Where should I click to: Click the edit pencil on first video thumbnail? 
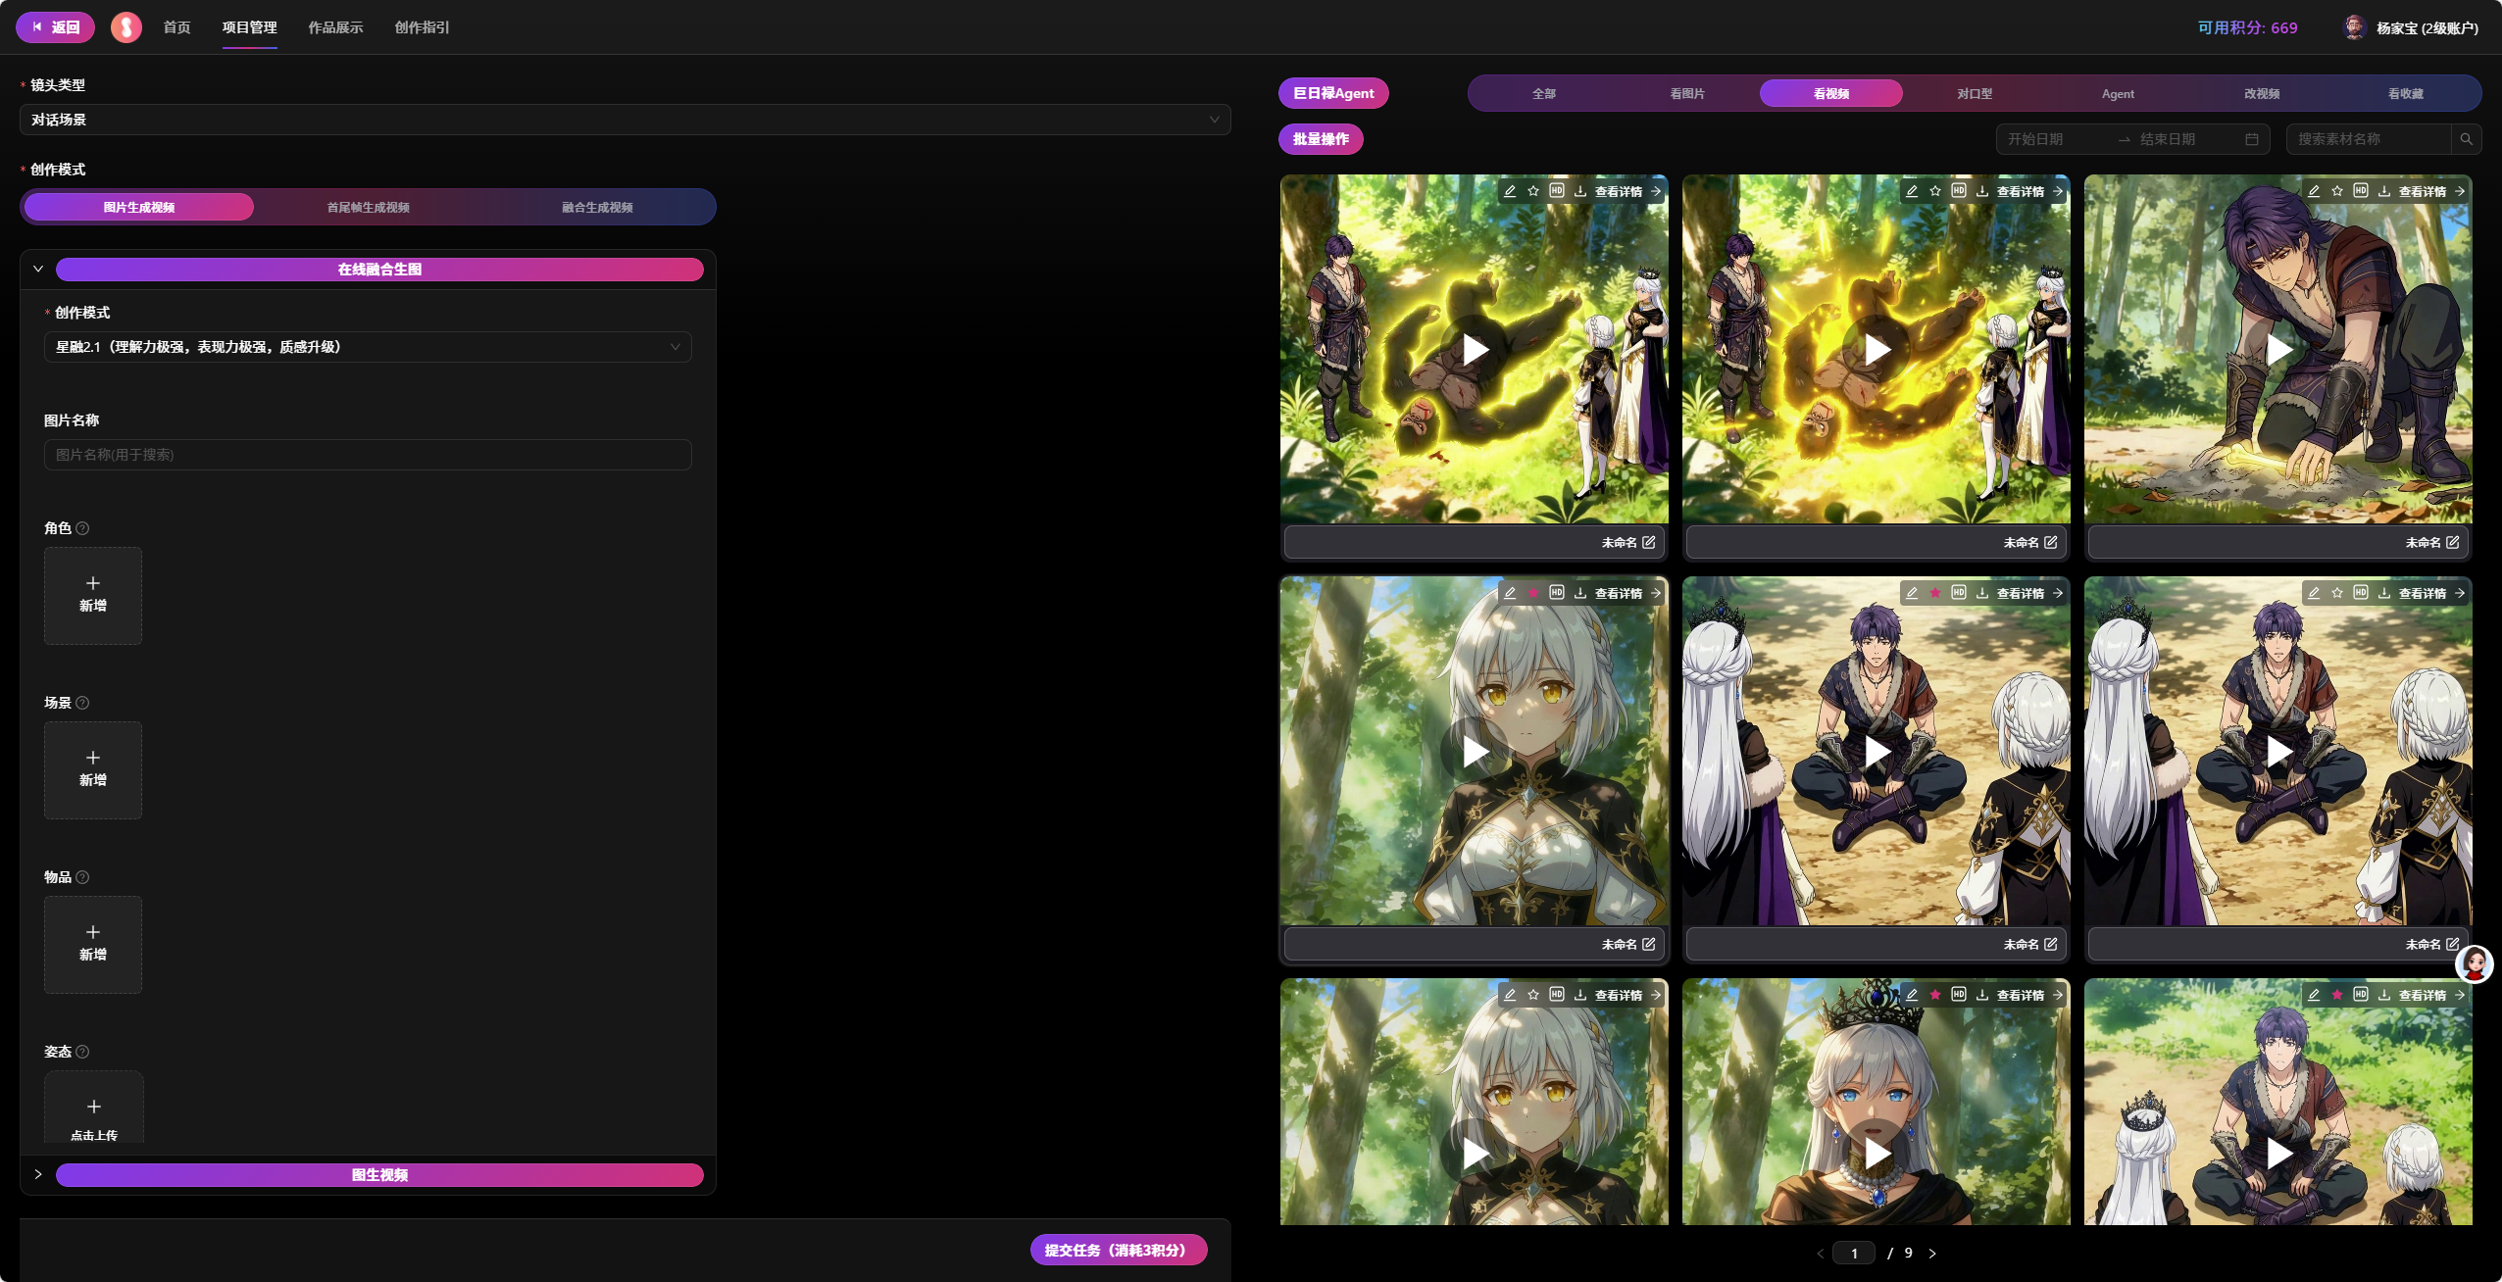pyautogui.click(x=1510, y=191)
